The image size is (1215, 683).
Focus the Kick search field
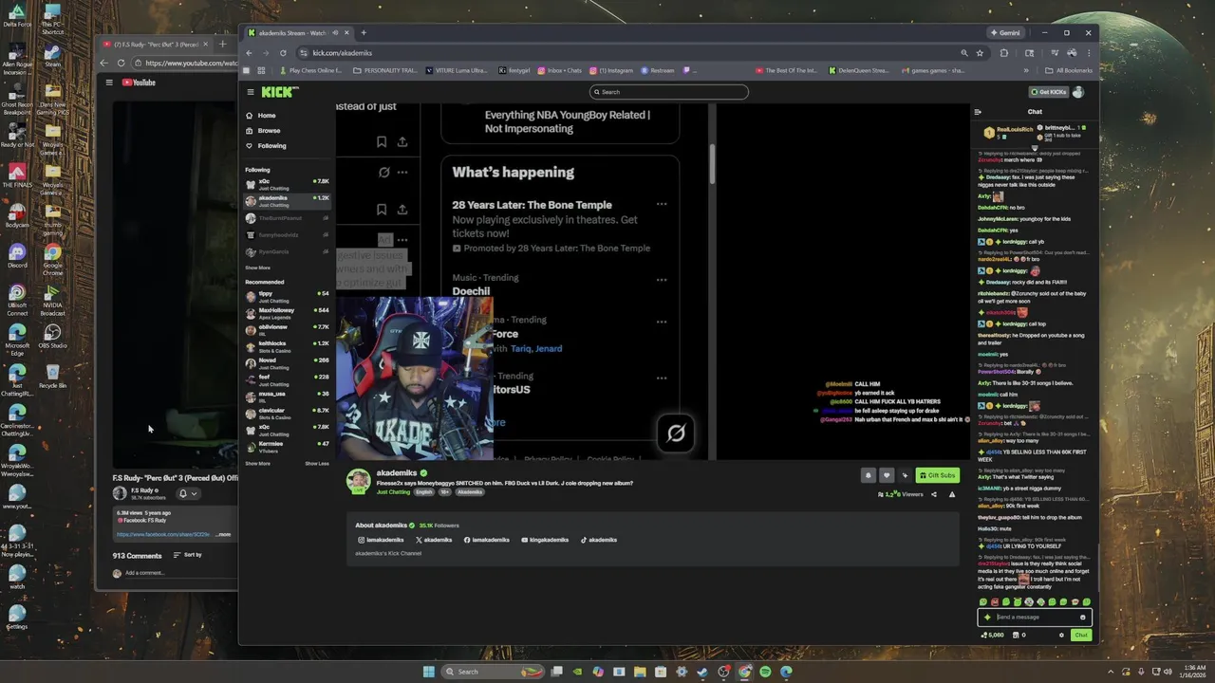tap(668, 92)
